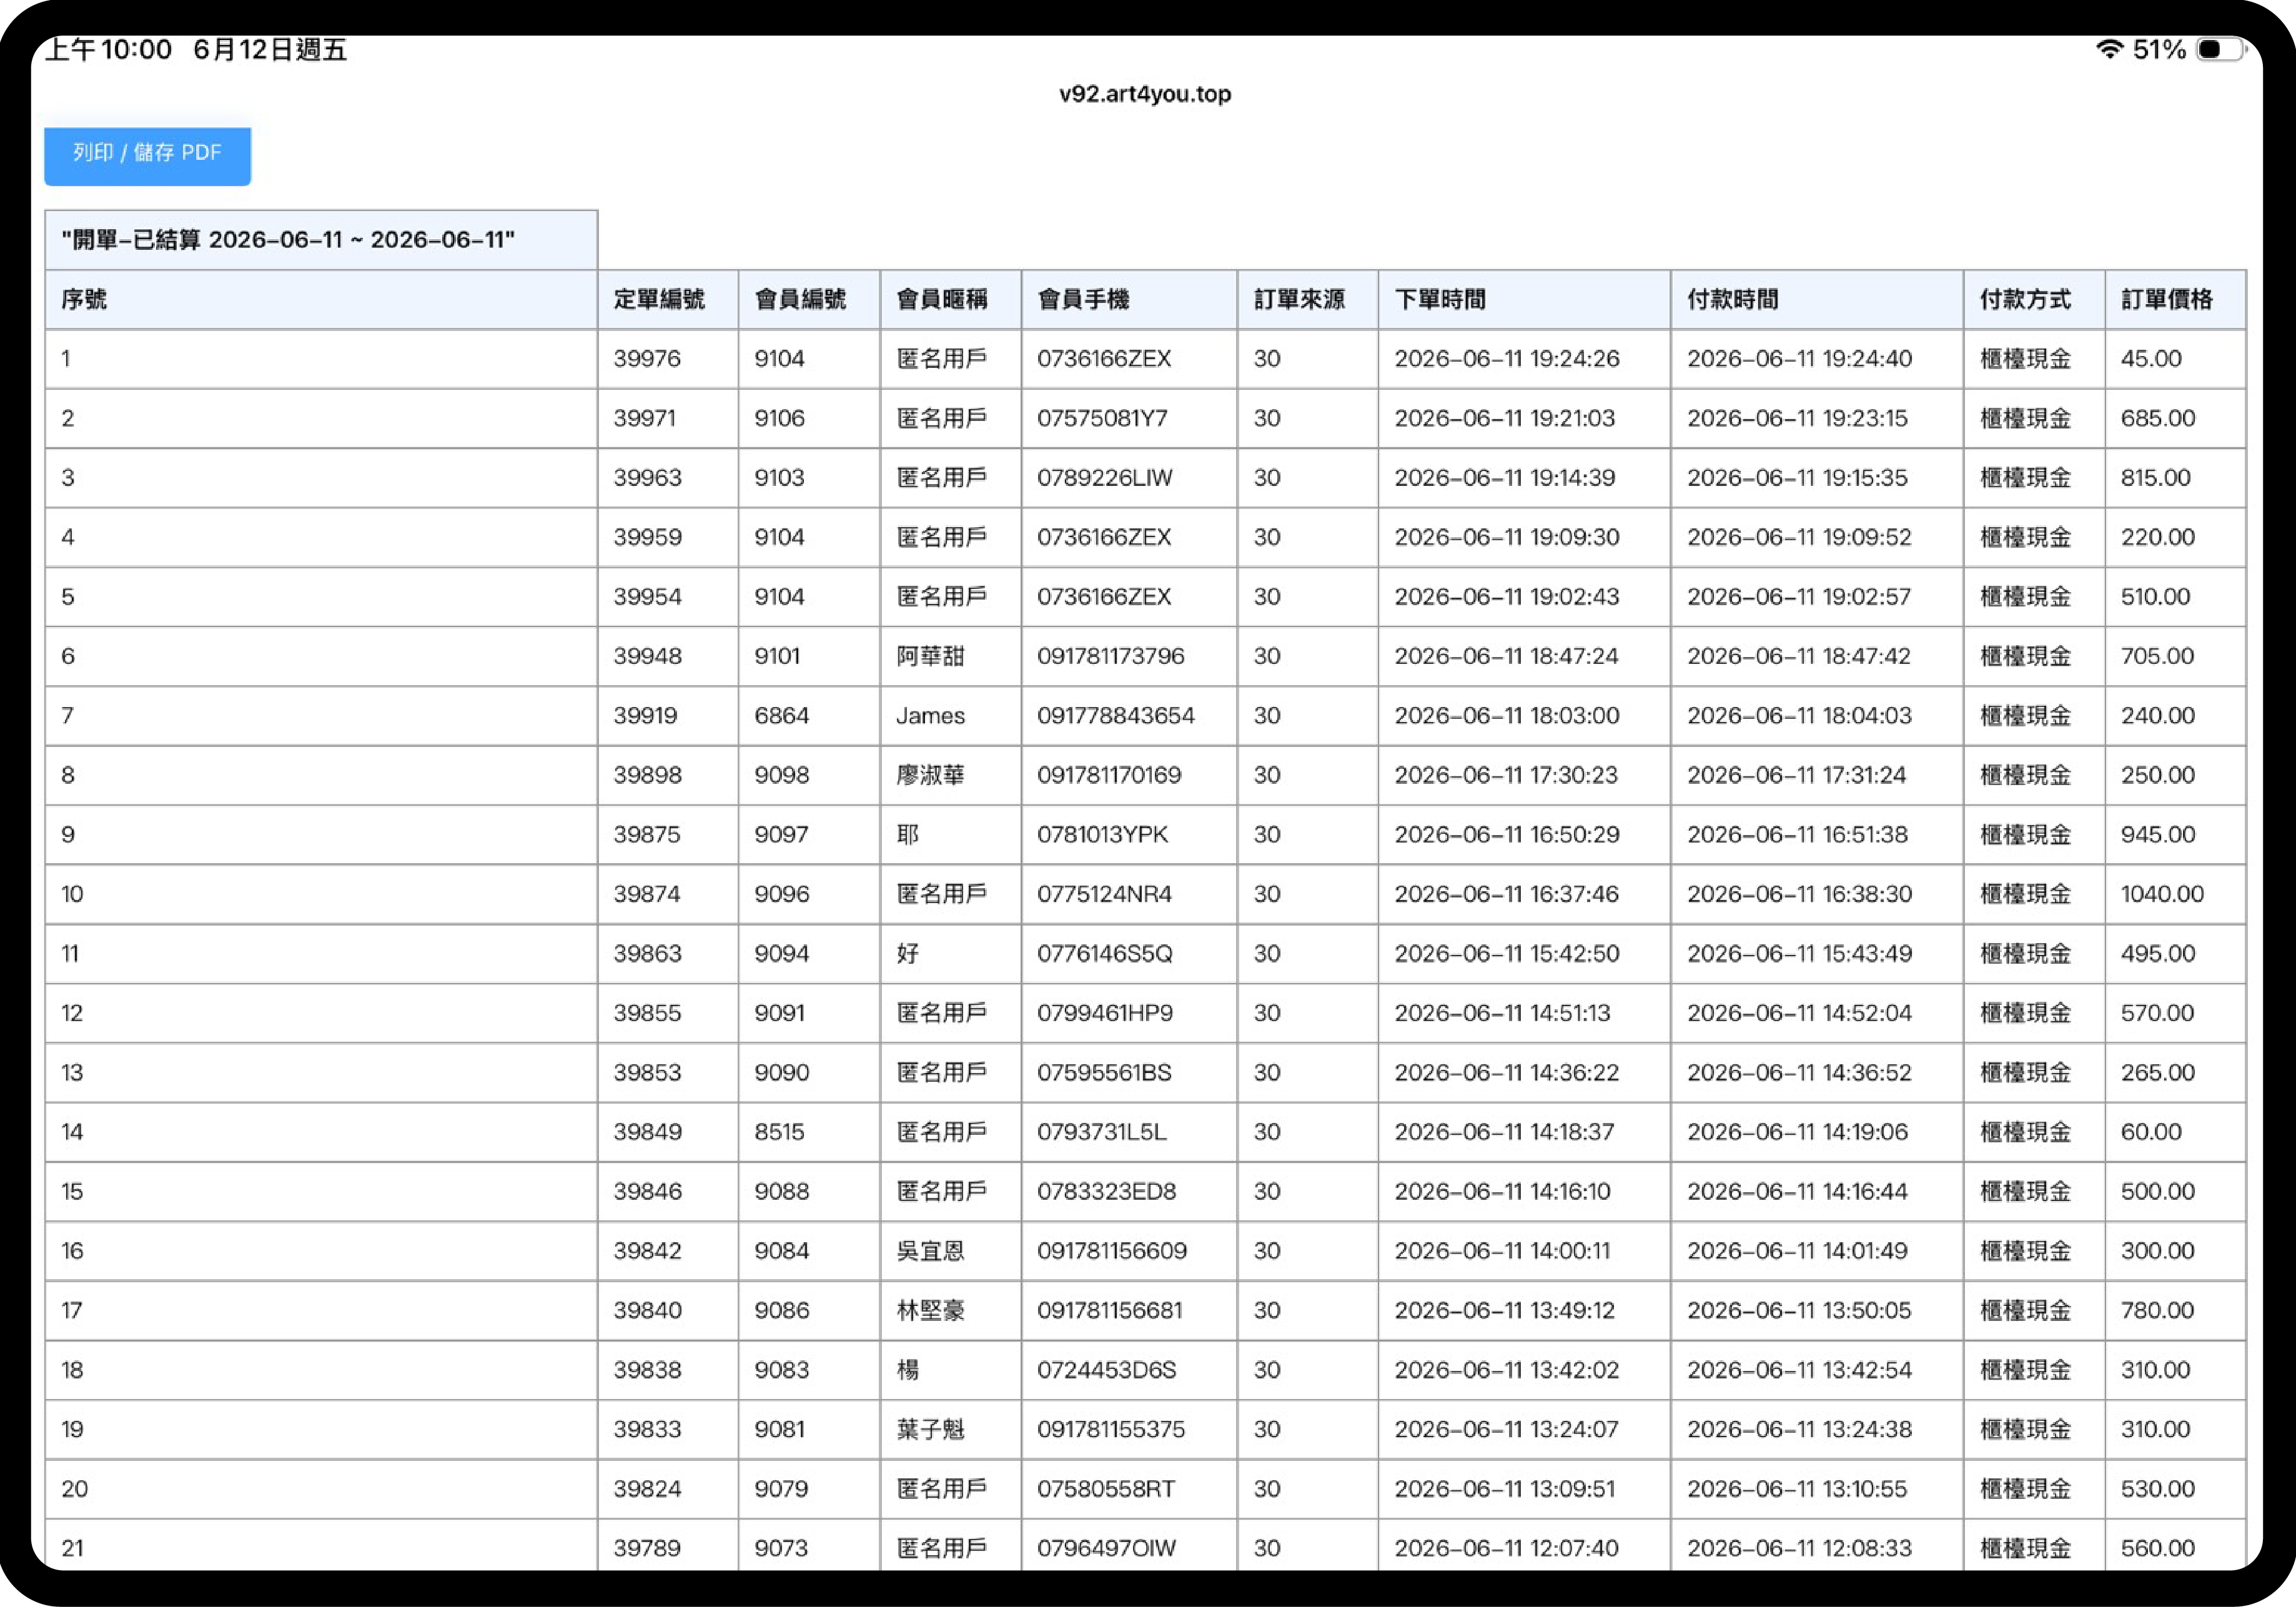Select the report title 開單-已結算 cell
The width and height of the screenshot is (2296, 1607).
pyautogui.click(x=321, y=240)
